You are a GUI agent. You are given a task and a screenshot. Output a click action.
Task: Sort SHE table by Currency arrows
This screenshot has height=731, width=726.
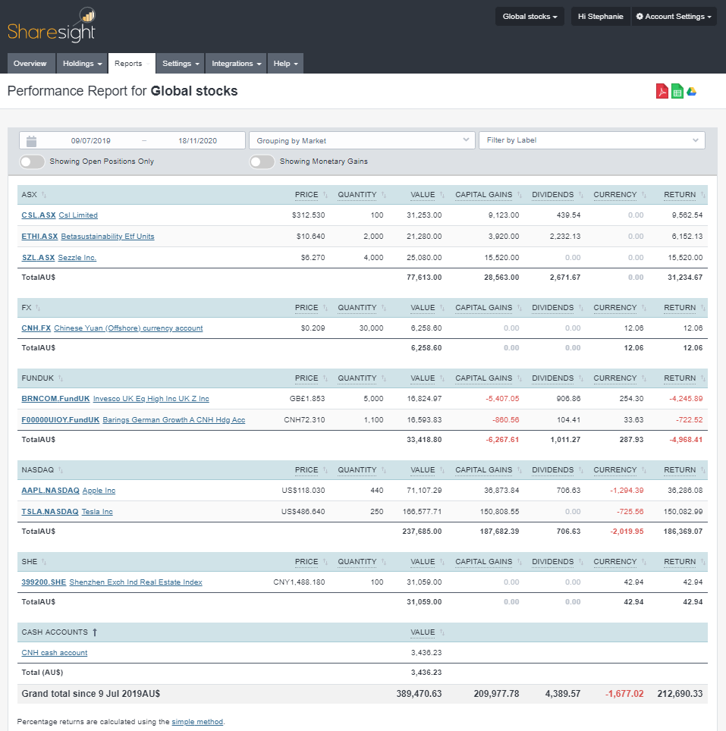(x=644, y=562)
